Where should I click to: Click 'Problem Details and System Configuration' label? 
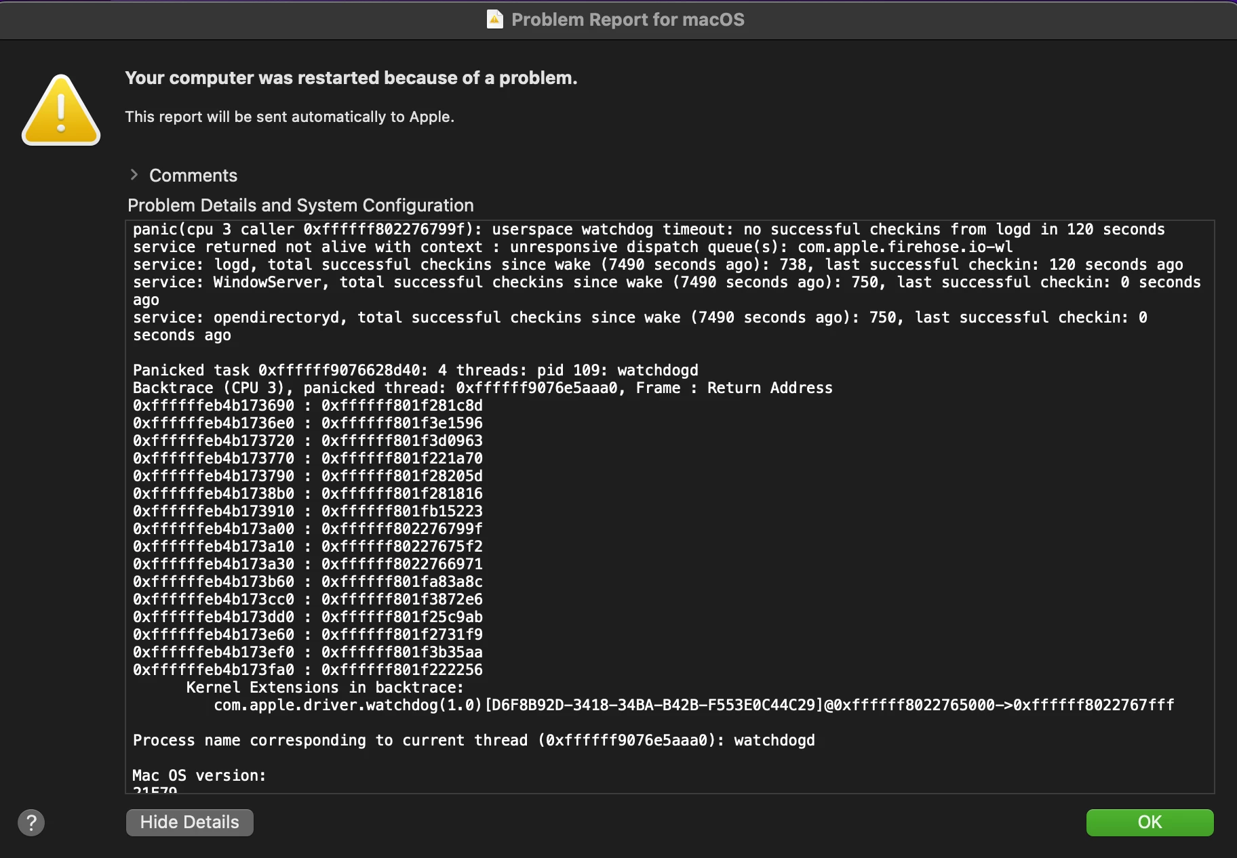point(300,205)
